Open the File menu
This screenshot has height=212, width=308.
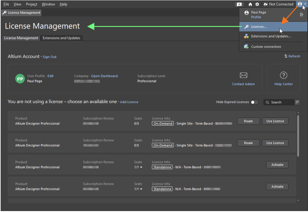point(6,4)
